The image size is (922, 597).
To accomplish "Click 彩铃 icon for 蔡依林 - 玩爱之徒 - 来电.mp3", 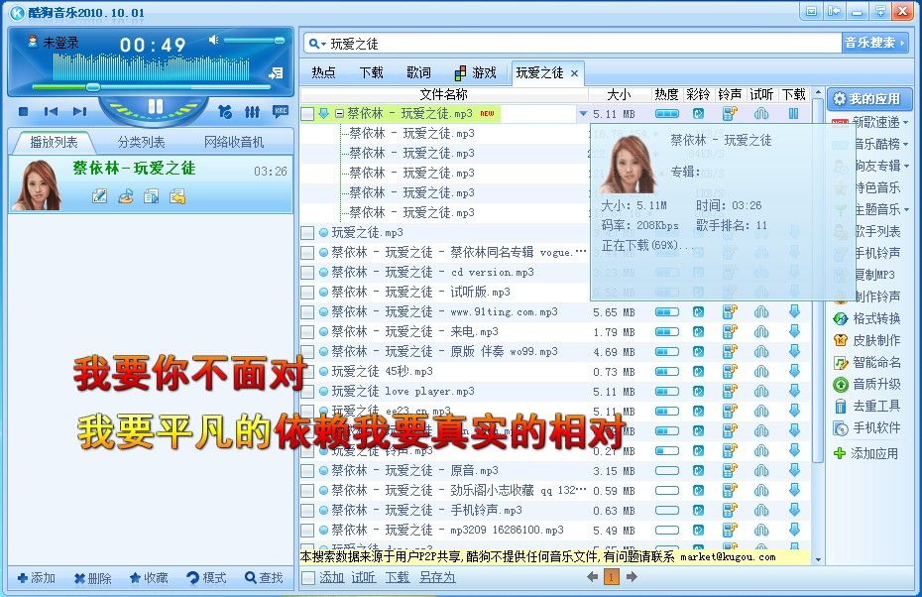I will [698, 332].
